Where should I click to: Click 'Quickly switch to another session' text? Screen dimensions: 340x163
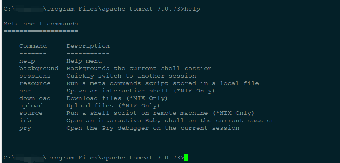(x=131, y=76)
